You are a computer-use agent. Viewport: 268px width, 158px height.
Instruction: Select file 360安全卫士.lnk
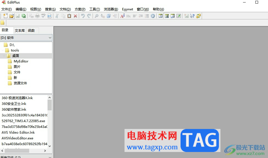(x=14, y=104)
